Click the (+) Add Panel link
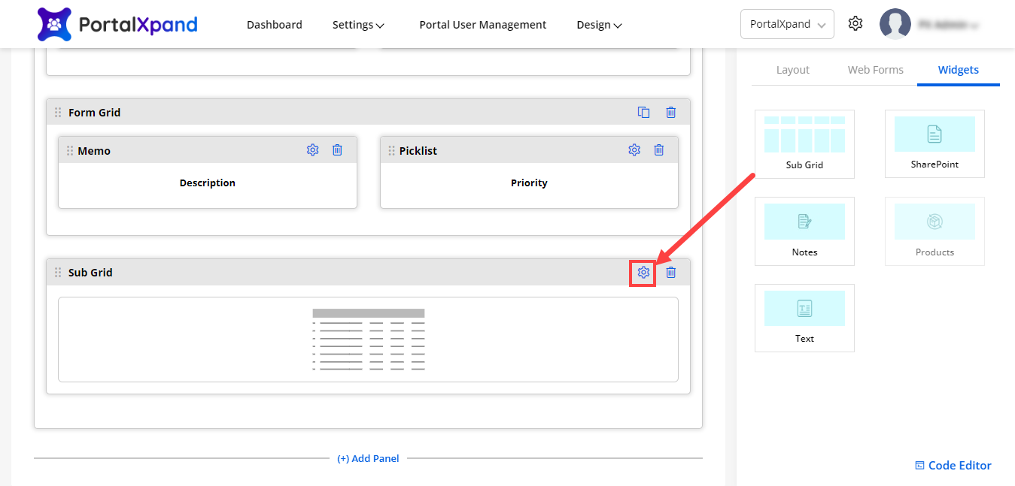Viewport: 1015px width, 486px height. coord(368,458)
